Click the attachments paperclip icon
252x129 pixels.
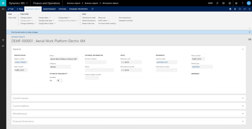(235, 9)
